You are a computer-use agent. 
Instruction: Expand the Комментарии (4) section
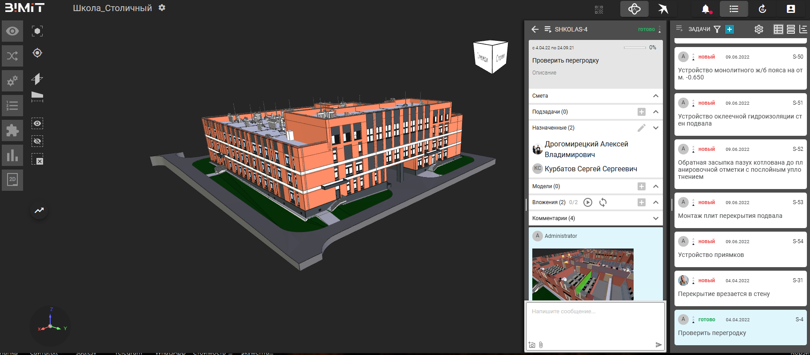click(655, 218)
